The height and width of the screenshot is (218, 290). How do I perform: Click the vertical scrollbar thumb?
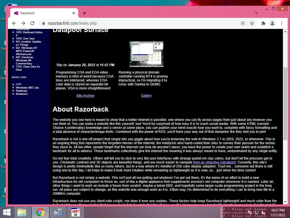click(x=285, y=104)
